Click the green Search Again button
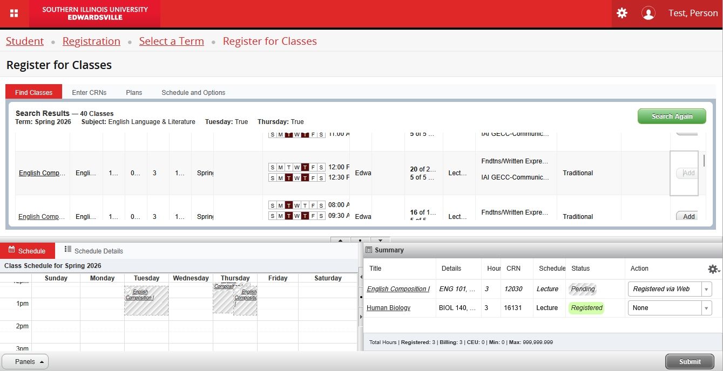 click(672, 116)
